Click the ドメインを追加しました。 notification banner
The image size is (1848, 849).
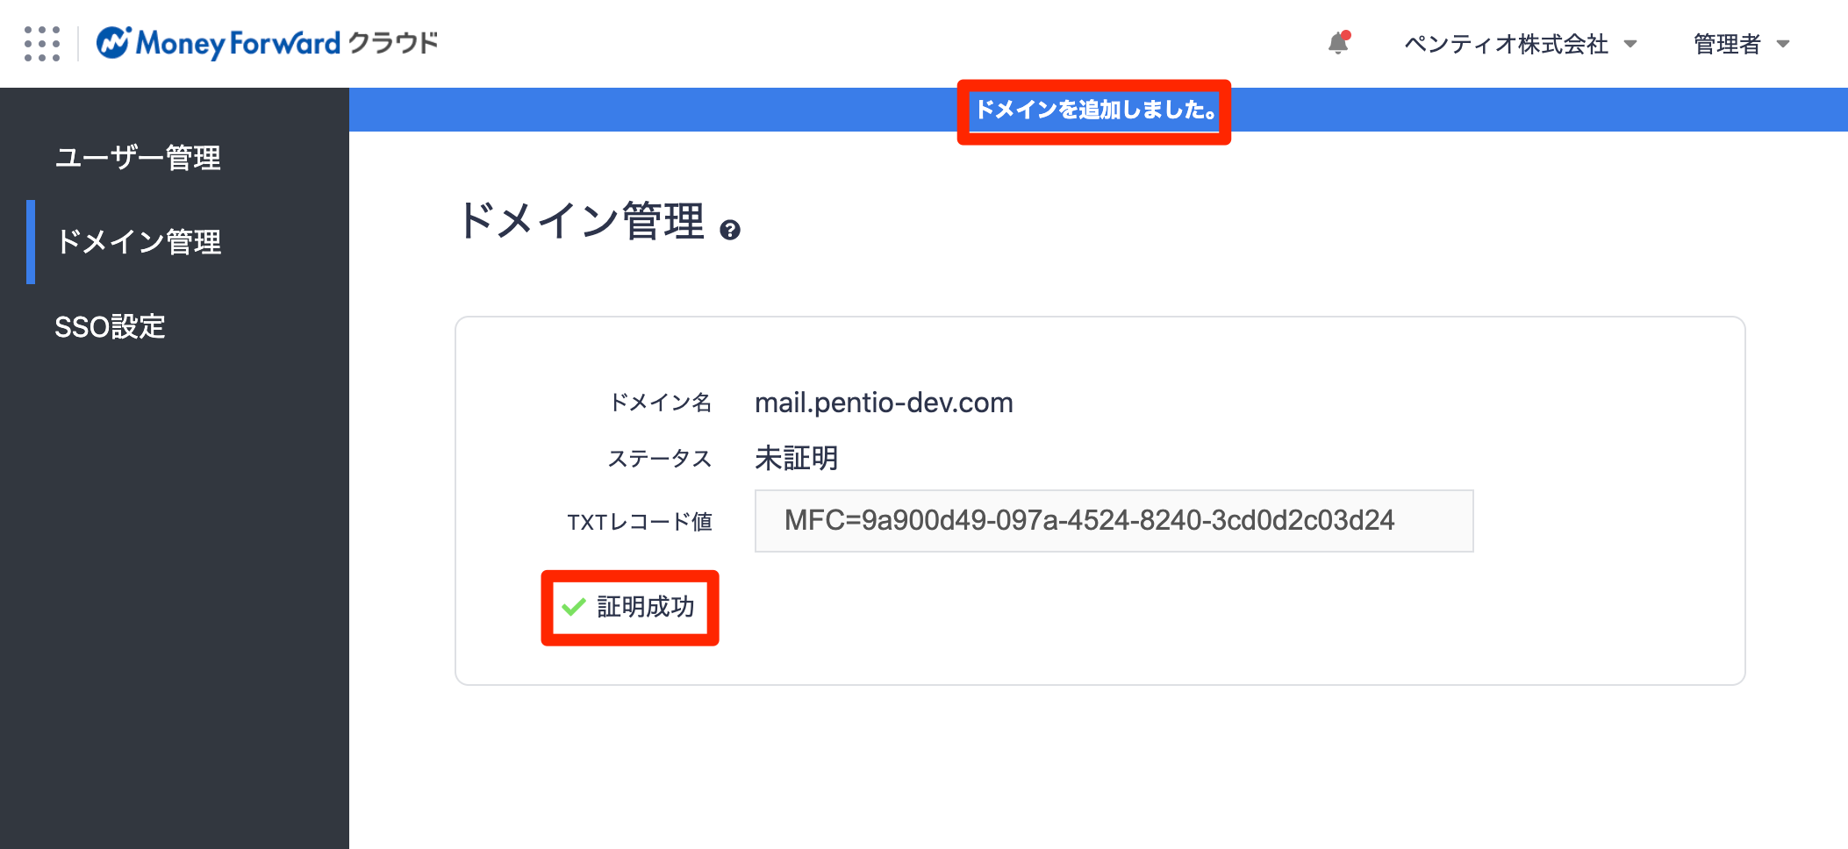point(1097,110)
